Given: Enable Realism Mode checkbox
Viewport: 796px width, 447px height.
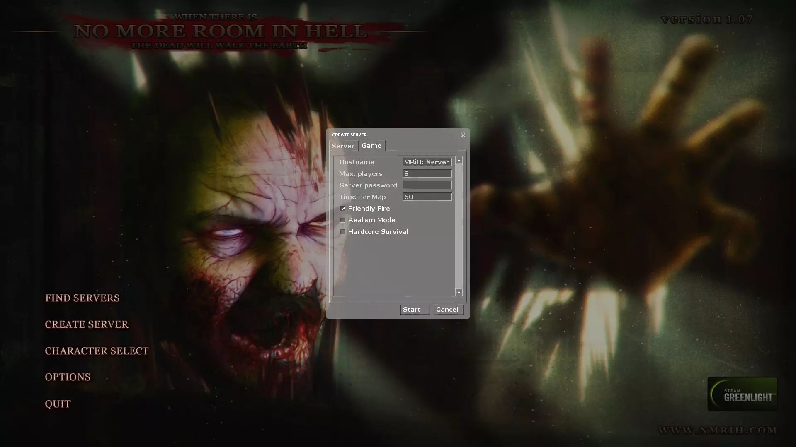Looking at the screenshot, I should coord(343,220).
